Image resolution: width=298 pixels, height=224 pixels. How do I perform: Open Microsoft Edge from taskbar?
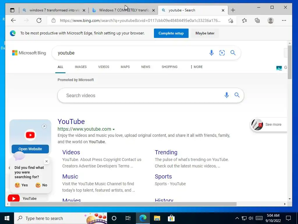143,218
